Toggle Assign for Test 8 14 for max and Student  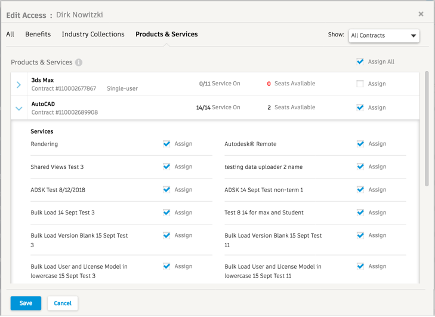(360, 213)
